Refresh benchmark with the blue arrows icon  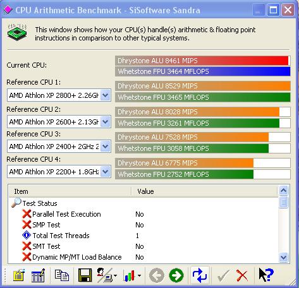[x=200, y=275]
